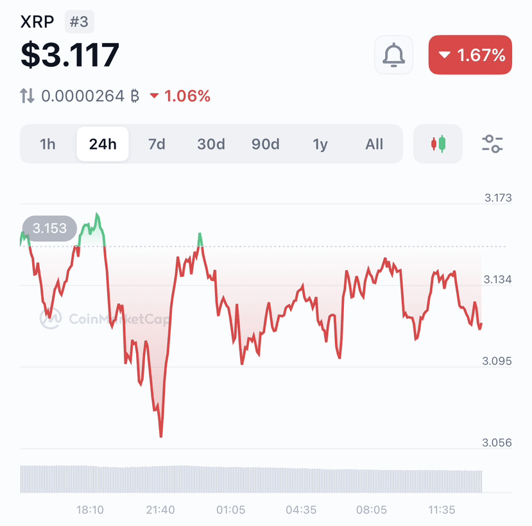532x526 pixels.
Task: Switch chart range to 30d
Action: (x=211, y=144)
